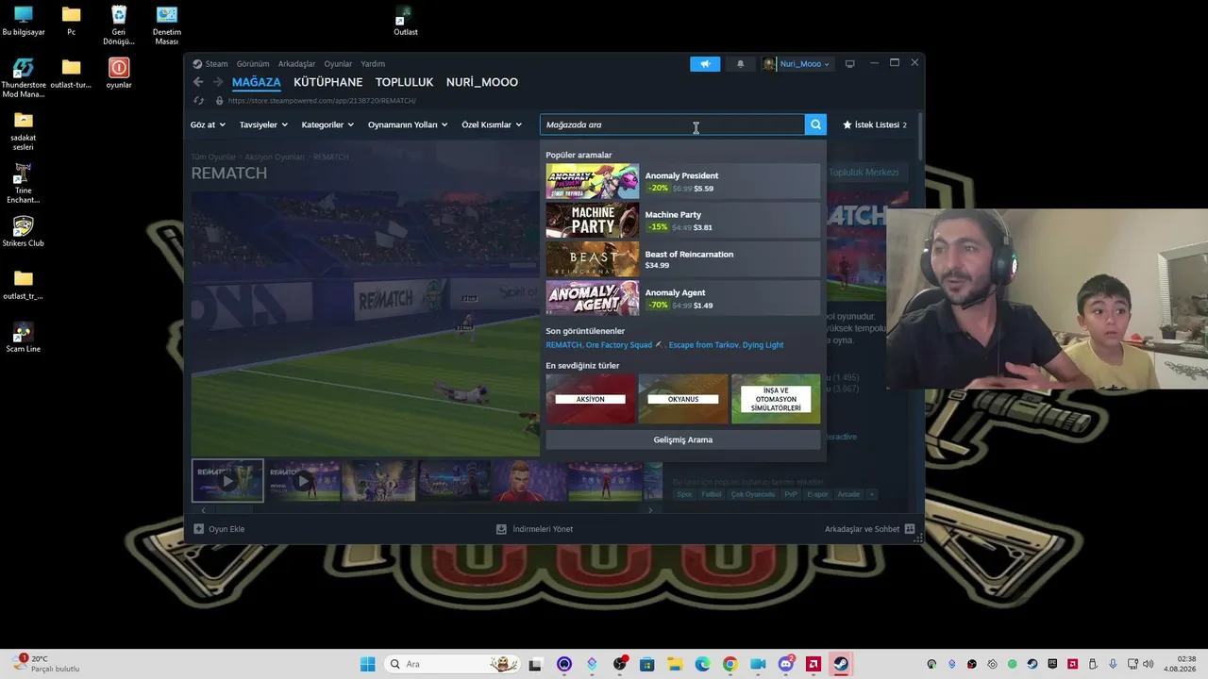Expand the Özel Kısımlar dropdown
1208x679 pixels.
coord(492,124)
